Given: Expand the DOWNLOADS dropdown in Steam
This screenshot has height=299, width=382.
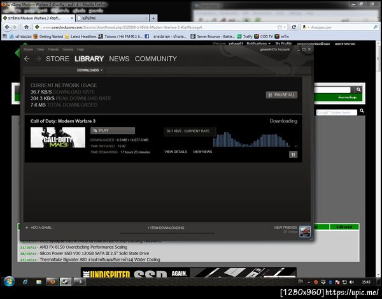Looking at the screenshot, I should (90, 70).
